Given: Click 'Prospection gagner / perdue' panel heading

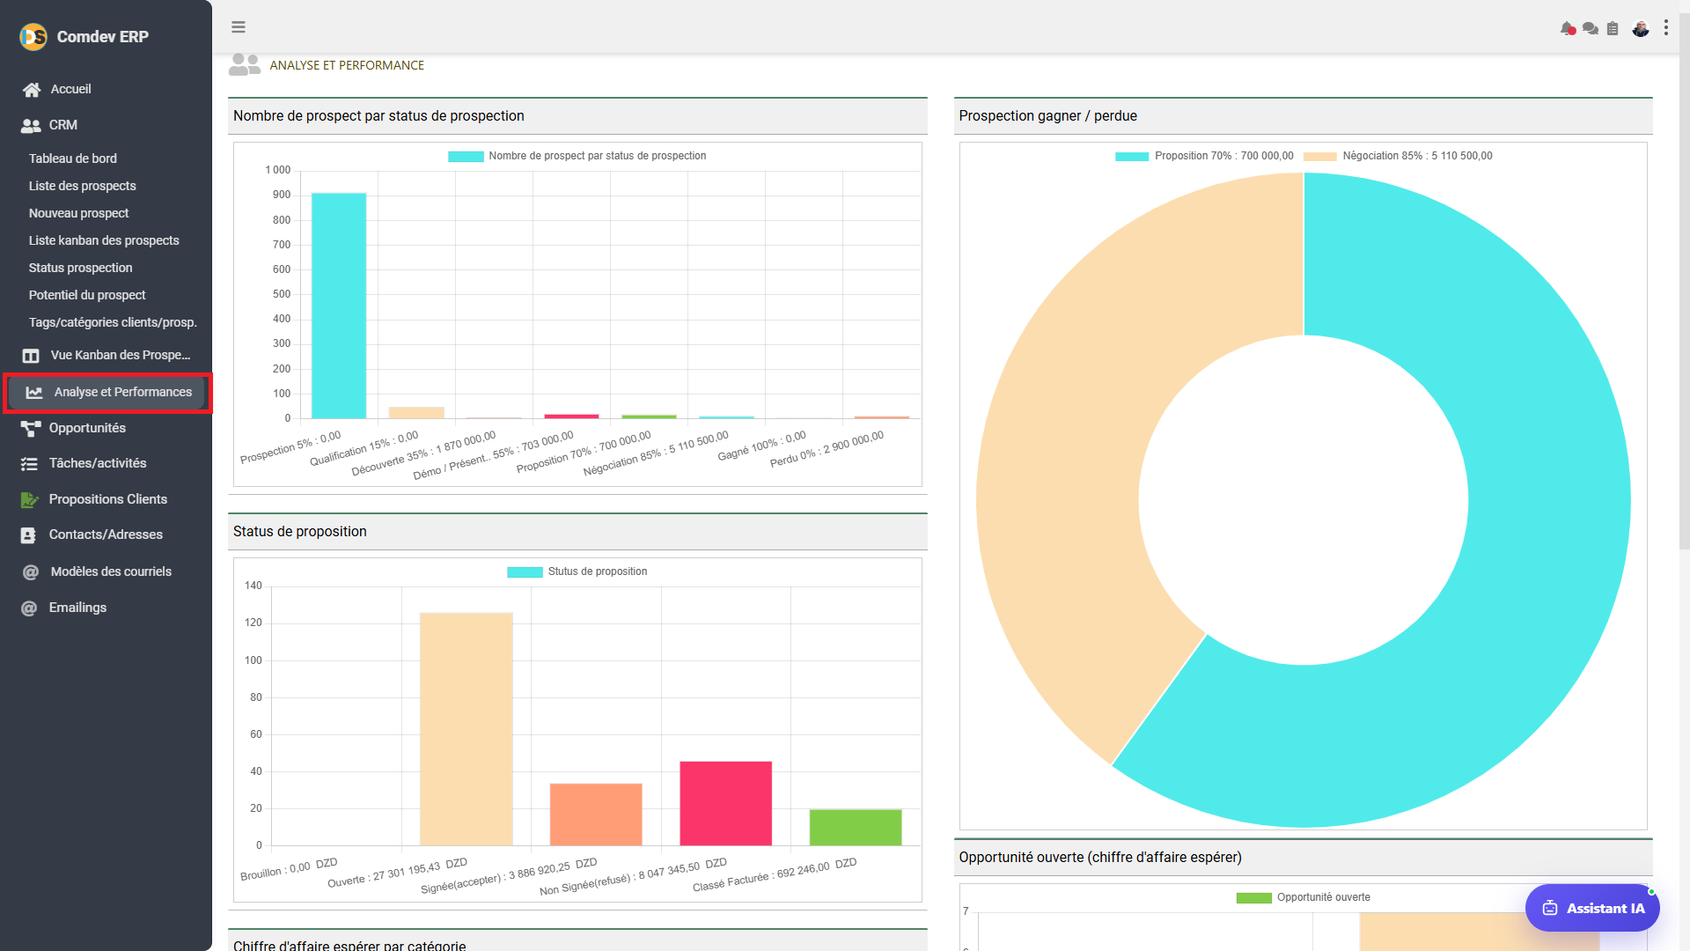Looking at the screenshot, I should tap(1047, 116).
